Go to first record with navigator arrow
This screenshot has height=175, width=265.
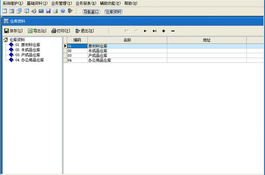point(127,31)
